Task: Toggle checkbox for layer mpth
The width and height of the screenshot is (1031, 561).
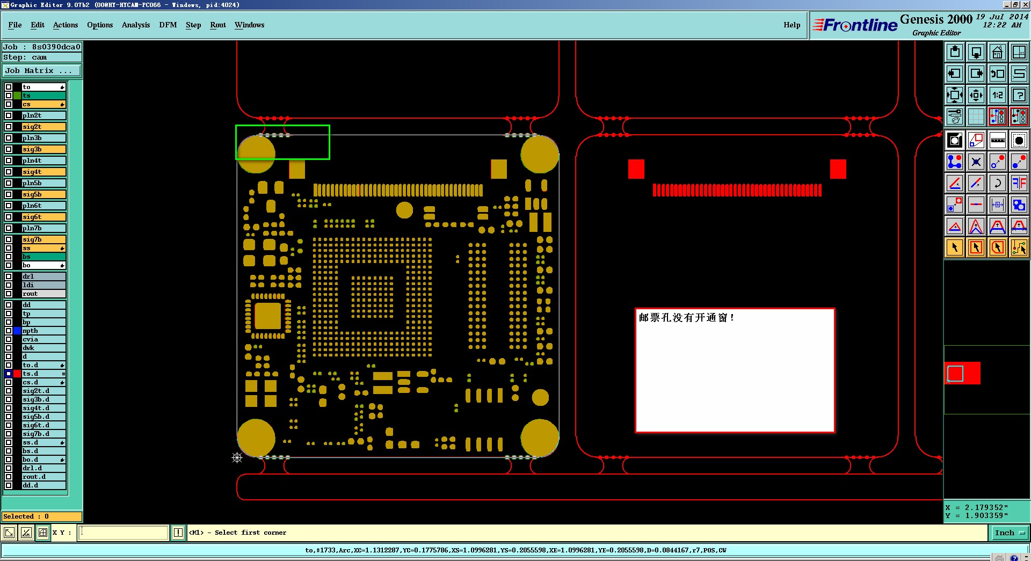Action: pyautogui.click(x=9, y=331)
